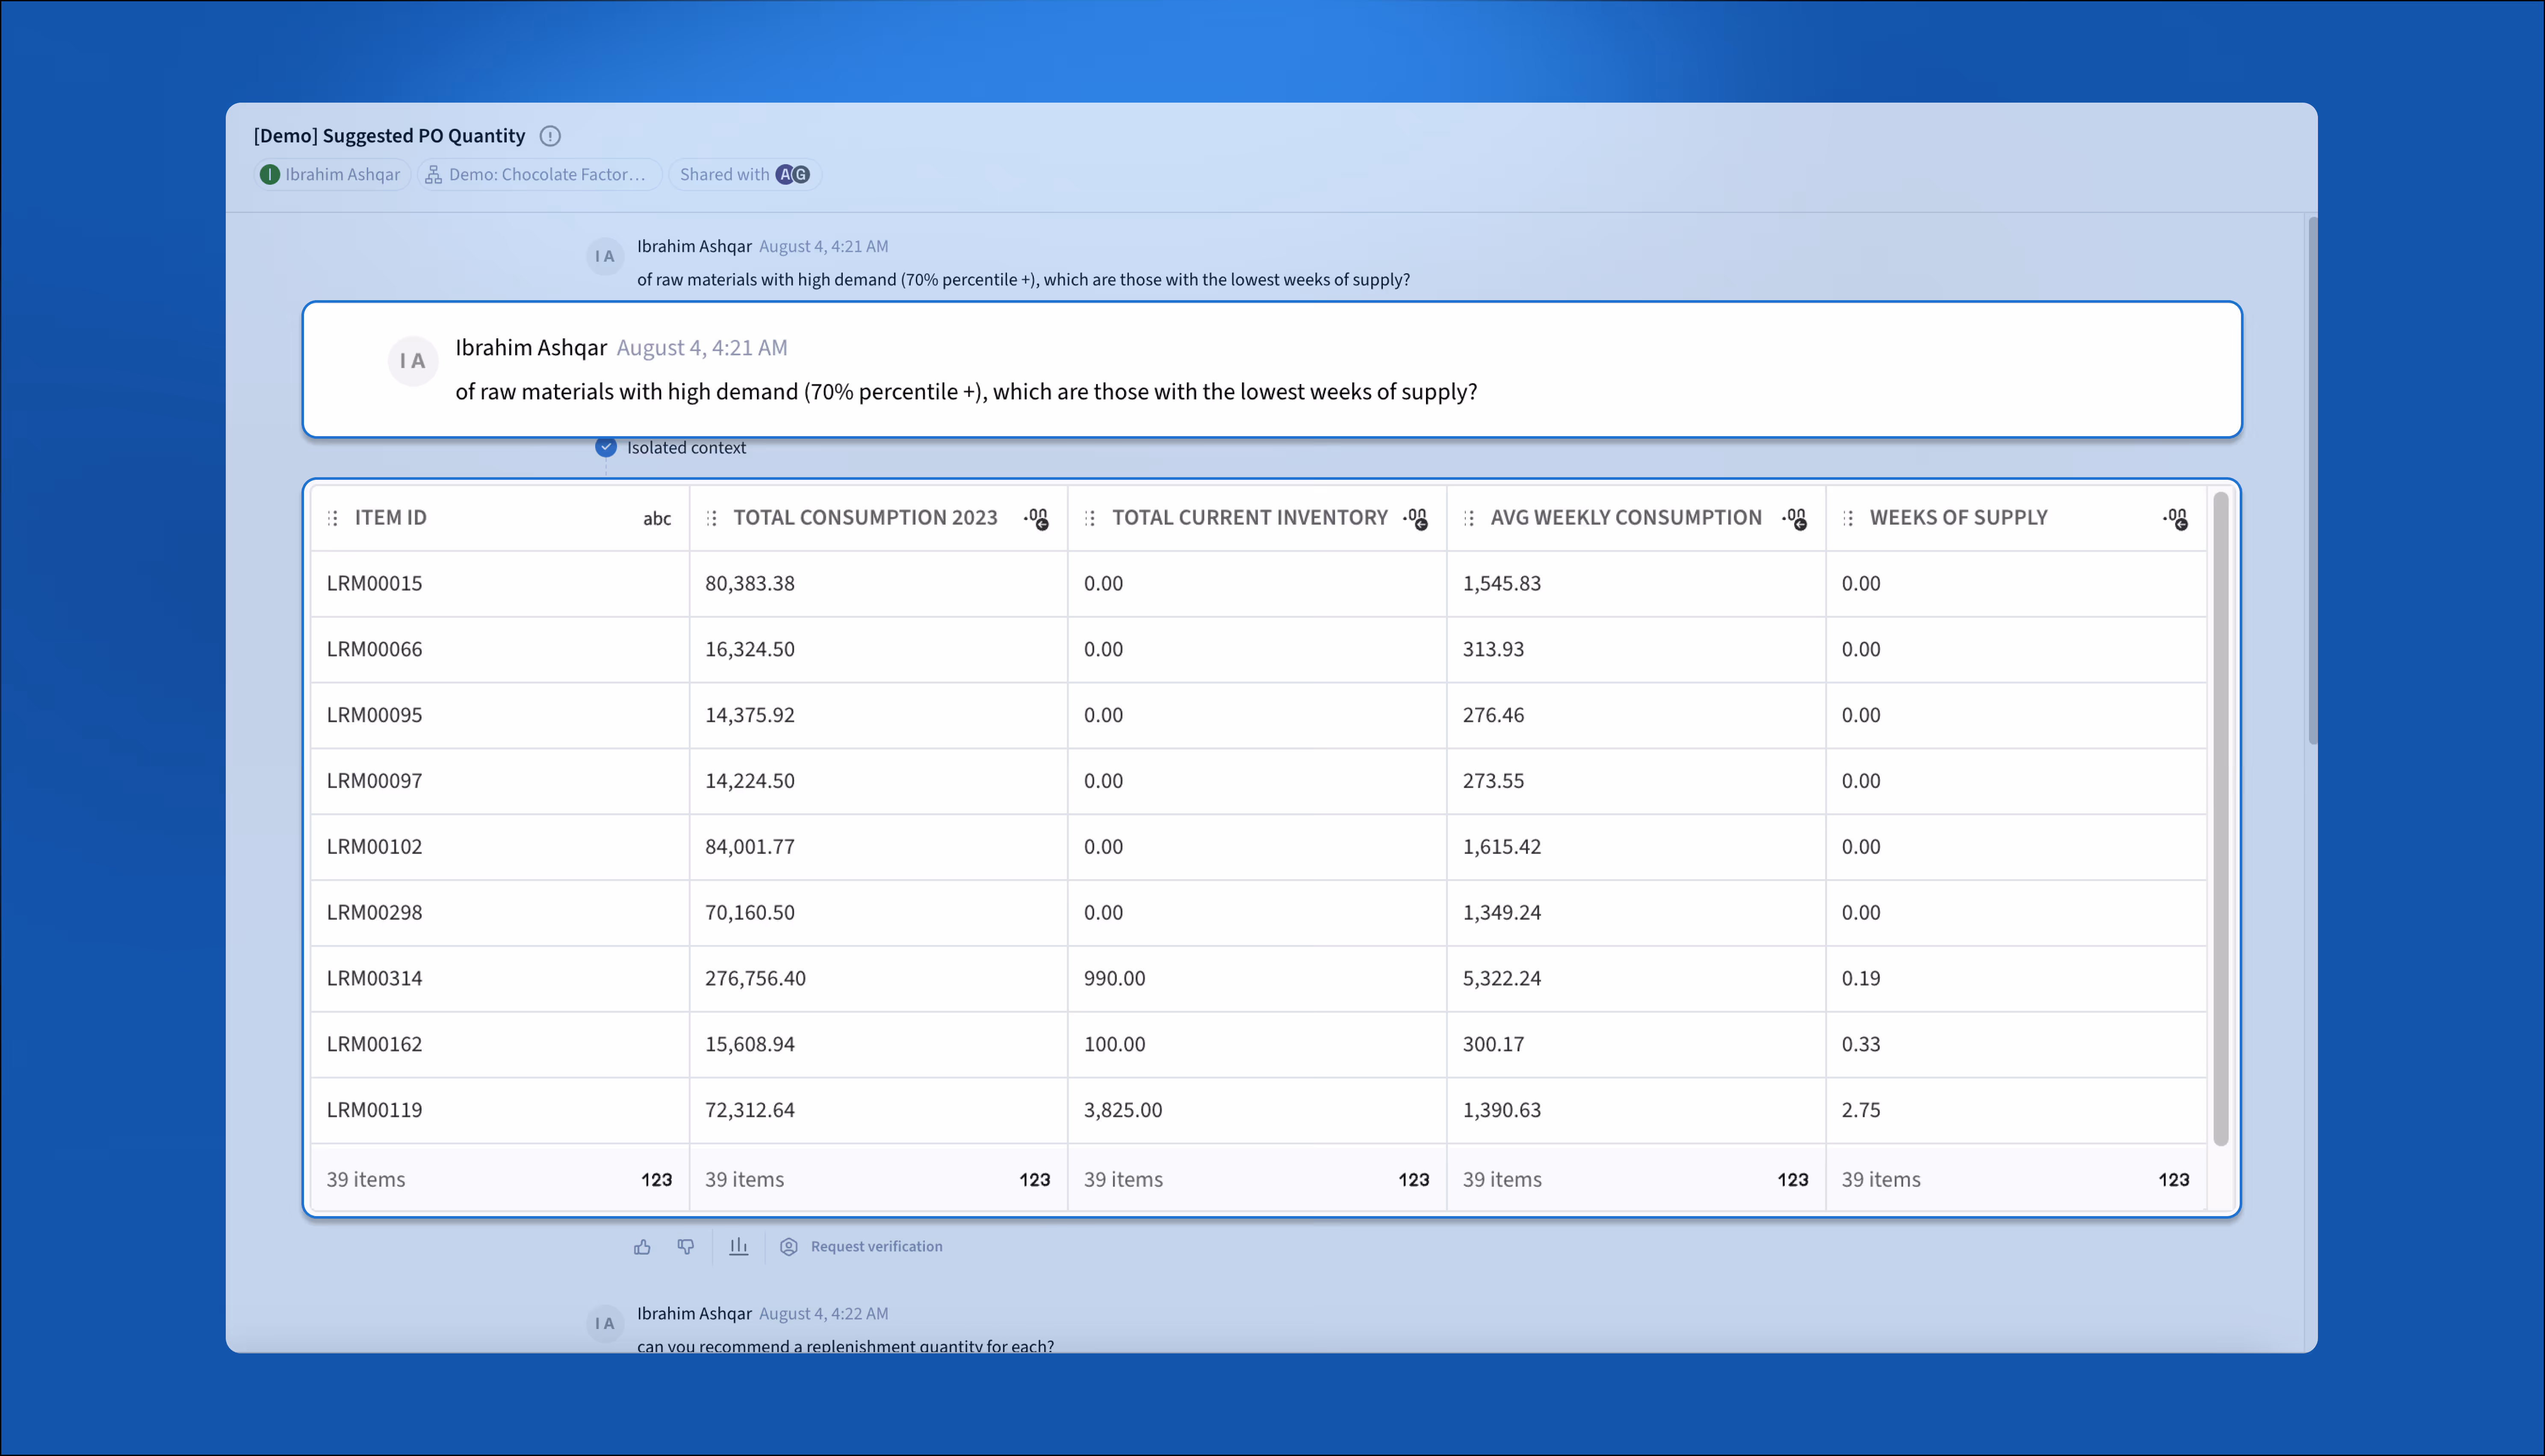Click the decimal format icon on TOTAL CONSUMPTION 2023
Image resolution: width=2545 pixels, height=1456 pixels.
(x=1036, y=518)
